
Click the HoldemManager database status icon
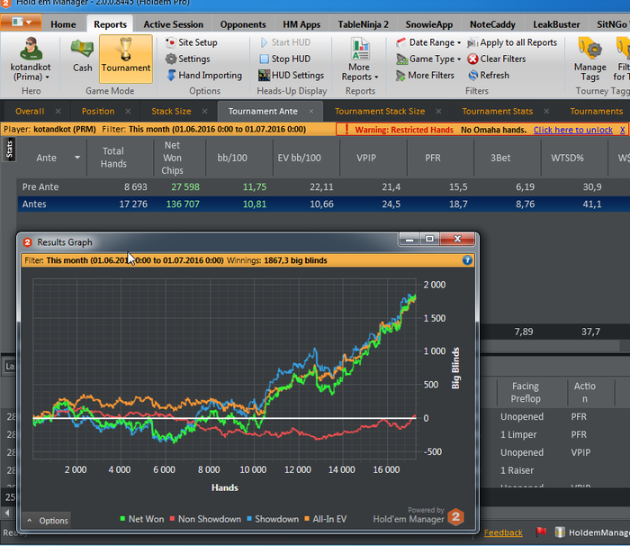tap(560, 532)
